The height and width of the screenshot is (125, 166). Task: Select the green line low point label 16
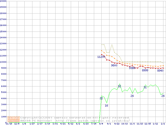tap(106, 105)
